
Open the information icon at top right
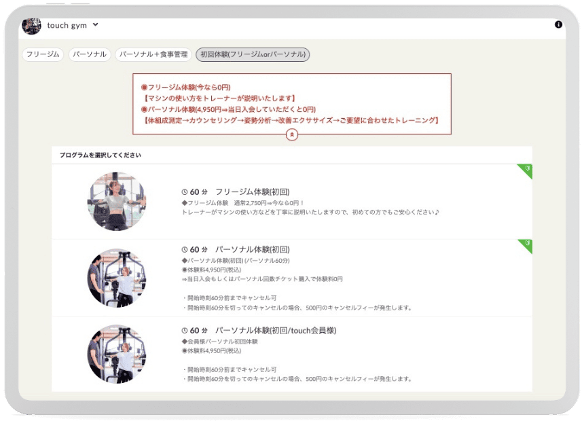558,24
